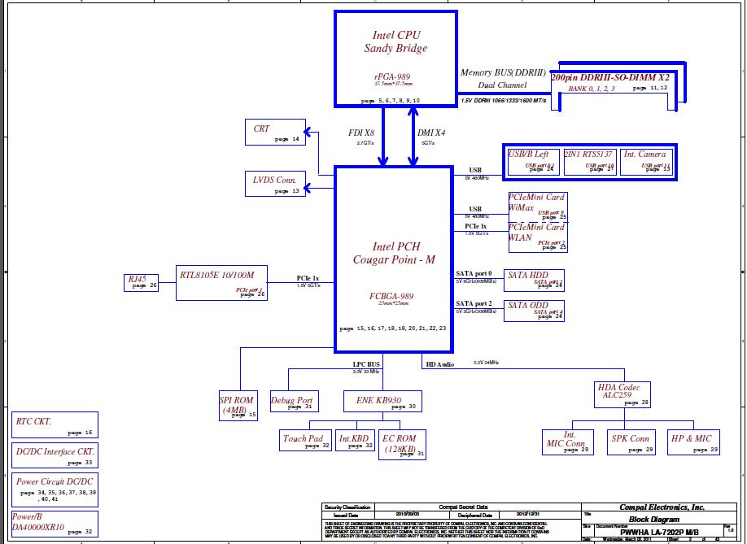Select the HP & MIC block

(694, 442)
